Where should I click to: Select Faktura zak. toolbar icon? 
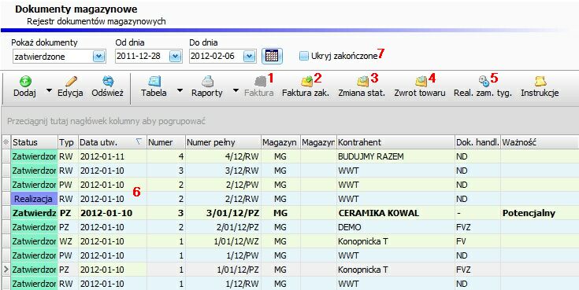click(307, 81)
